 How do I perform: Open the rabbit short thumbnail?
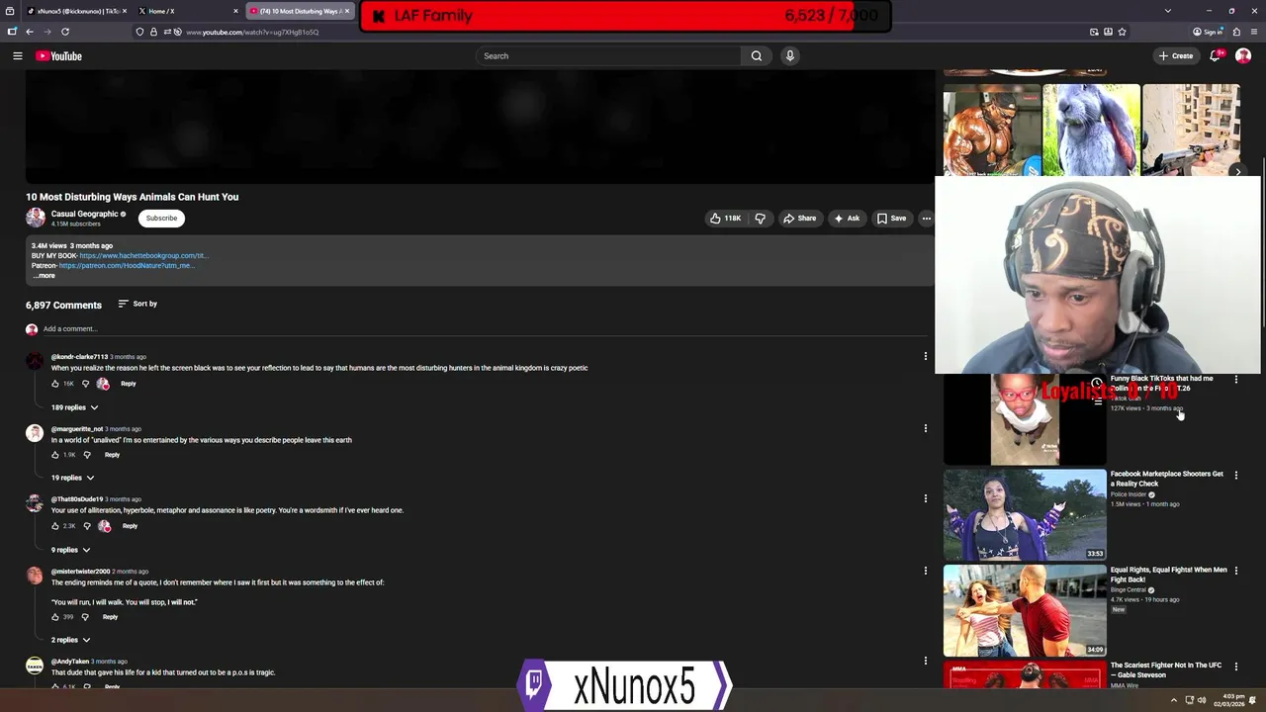(x=1091, y=130)
